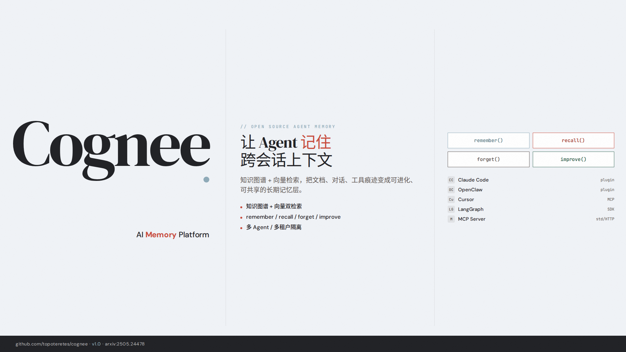The image size is (626, 352).
Task: Click the bullet 多 Agent / 多租户隔离
Action: (274, 227)
